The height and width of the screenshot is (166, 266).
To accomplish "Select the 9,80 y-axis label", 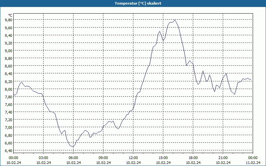I will pos(9,20).
